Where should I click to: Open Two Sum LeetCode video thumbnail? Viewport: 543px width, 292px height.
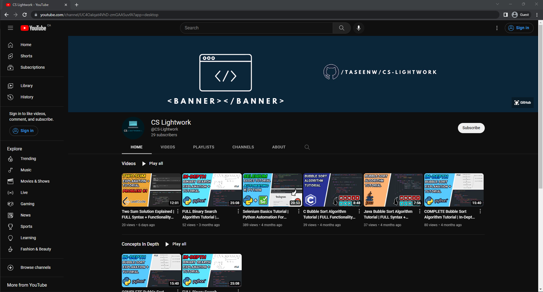[151, 190]
